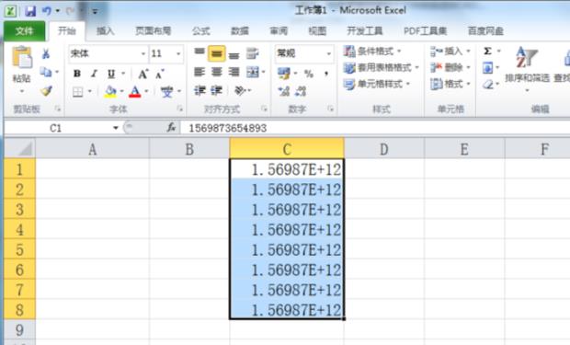Image resolution: width=570 pixels, height=345 pixels.
Task: Open the Name Box dropdown arrow
Action: coord(116,128)
